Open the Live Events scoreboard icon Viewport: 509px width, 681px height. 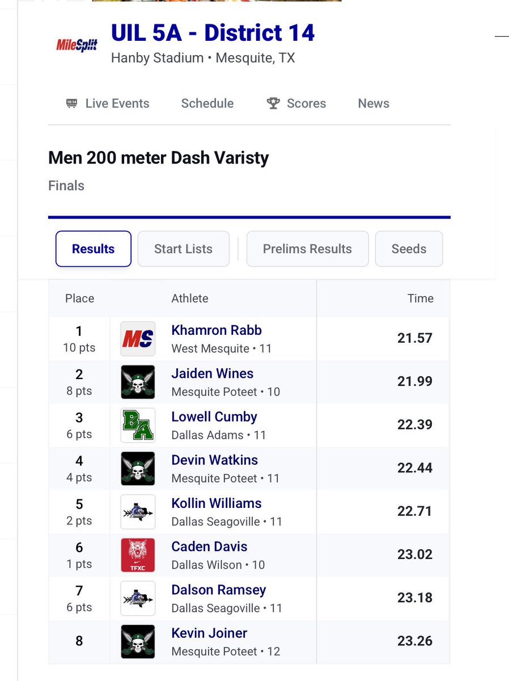pyautogui.click(x=71, y=103)
